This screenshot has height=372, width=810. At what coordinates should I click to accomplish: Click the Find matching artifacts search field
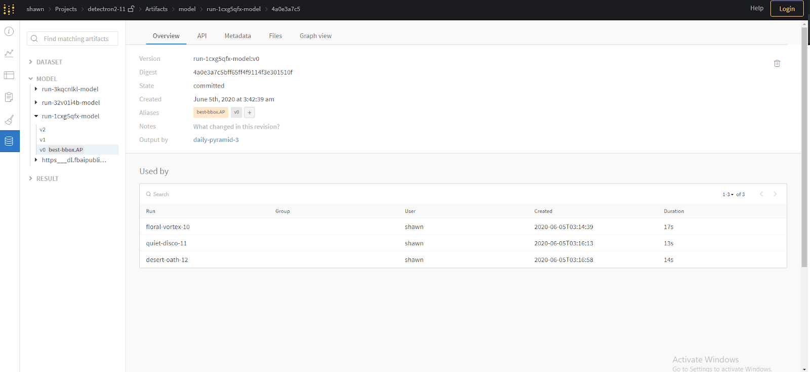[x=76, y=39]
